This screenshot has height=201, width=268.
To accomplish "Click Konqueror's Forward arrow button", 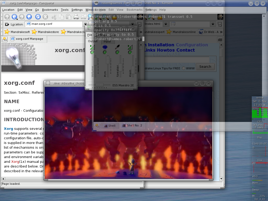I will (x=21, y=17).
